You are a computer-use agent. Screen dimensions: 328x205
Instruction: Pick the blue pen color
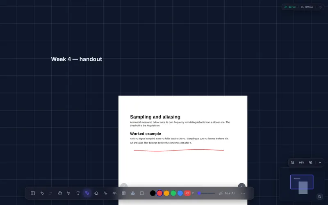[x=180, y=193]
